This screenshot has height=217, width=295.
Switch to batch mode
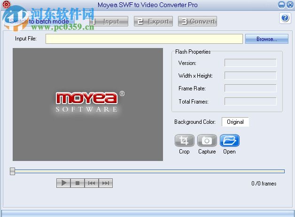pos(39,21)
